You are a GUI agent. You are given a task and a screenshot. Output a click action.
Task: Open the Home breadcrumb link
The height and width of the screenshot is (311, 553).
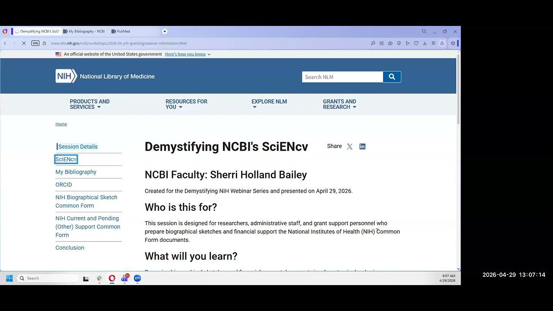(x=61, y=124)
